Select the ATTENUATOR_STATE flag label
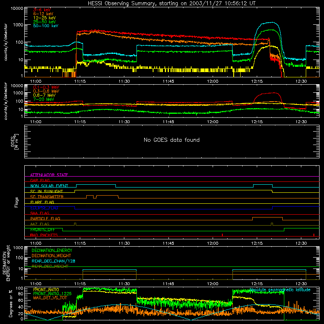Screen dimensions: 324x324 [49, 175]
